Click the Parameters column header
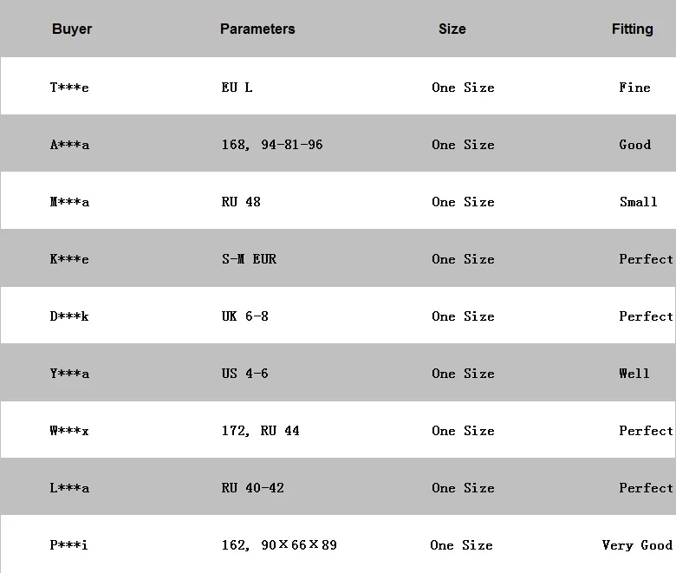 pos(257,29)
